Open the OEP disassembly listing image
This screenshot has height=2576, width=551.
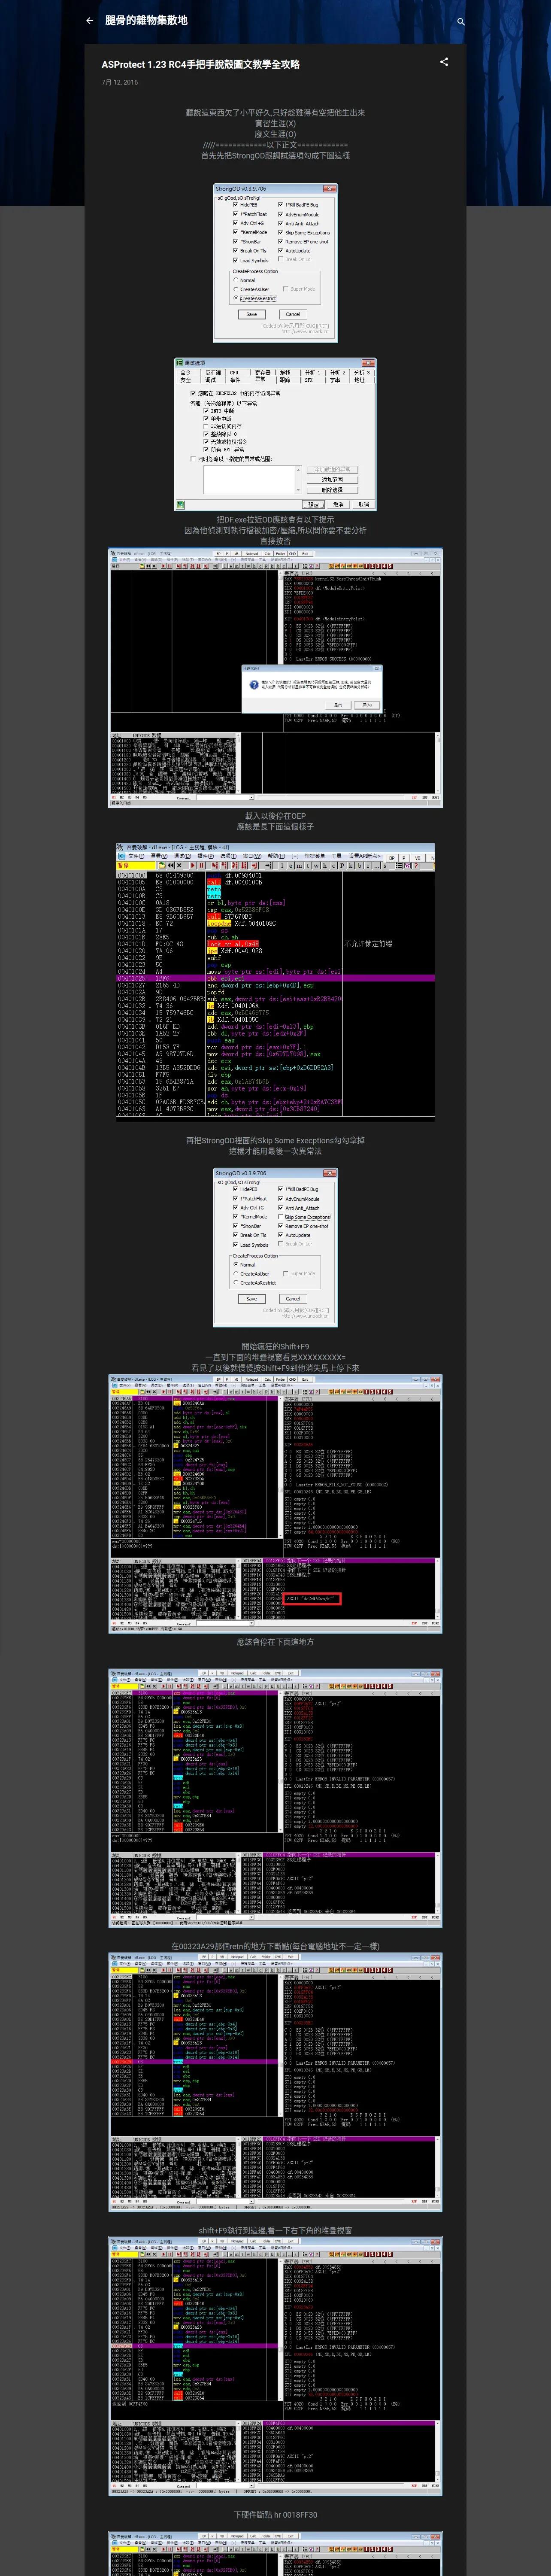275,982
